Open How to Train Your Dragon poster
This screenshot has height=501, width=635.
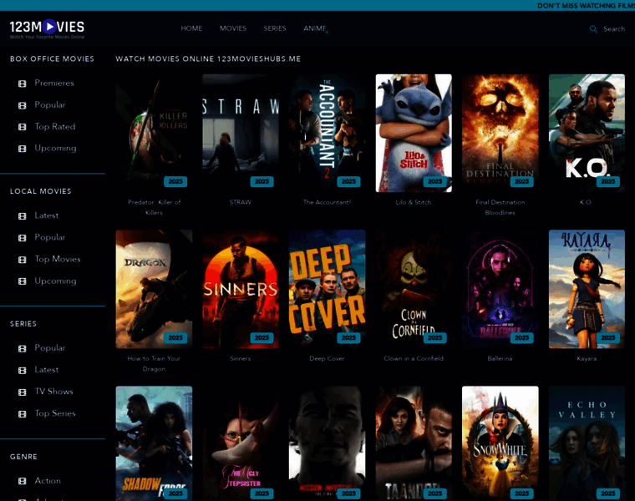pyautogui.click(x=154, y=289)
